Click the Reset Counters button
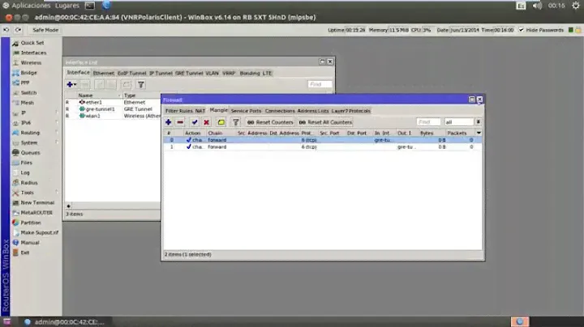 click(269, 121)
